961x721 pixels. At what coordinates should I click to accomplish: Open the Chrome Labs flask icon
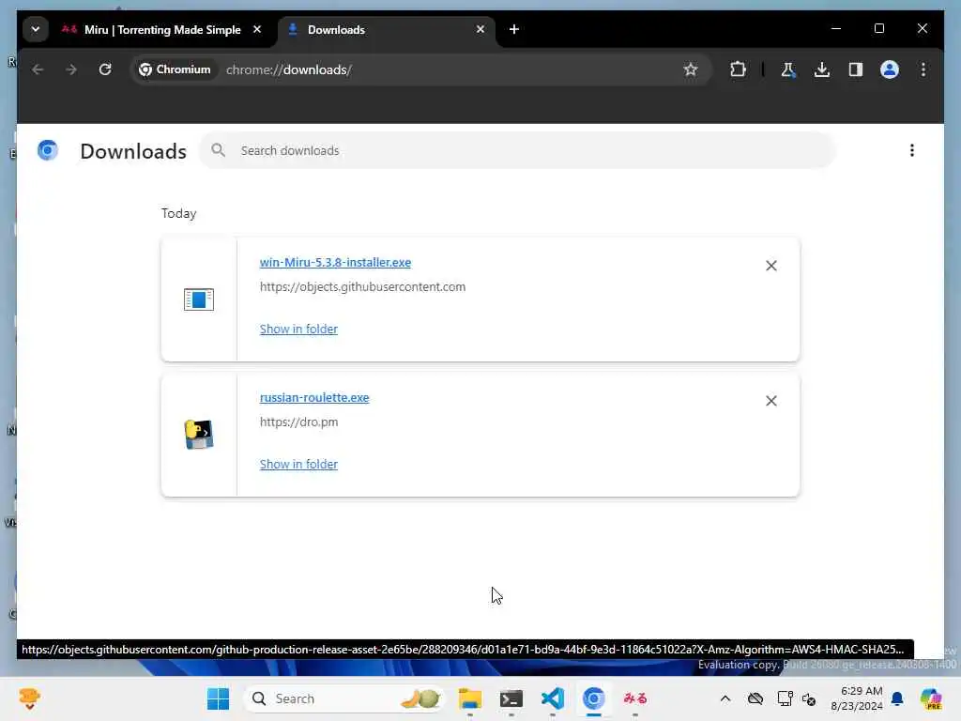coord(788,69)
